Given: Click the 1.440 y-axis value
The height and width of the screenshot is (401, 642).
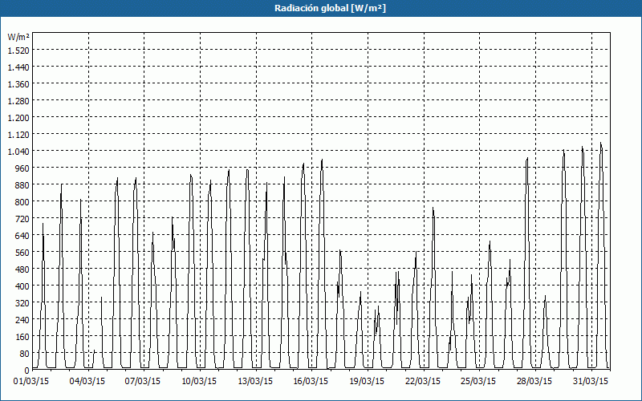Looking at the screenshot, I should coord(18,67).
